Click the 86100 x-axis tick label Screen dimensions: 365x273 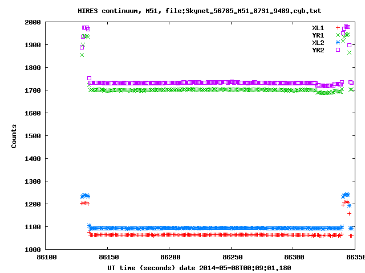(47, 257)
